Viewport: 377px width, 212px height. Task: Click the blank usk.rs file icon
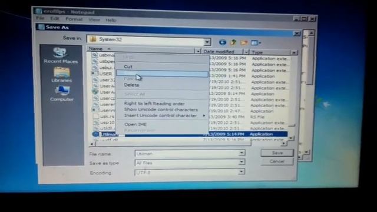[96, 117]
